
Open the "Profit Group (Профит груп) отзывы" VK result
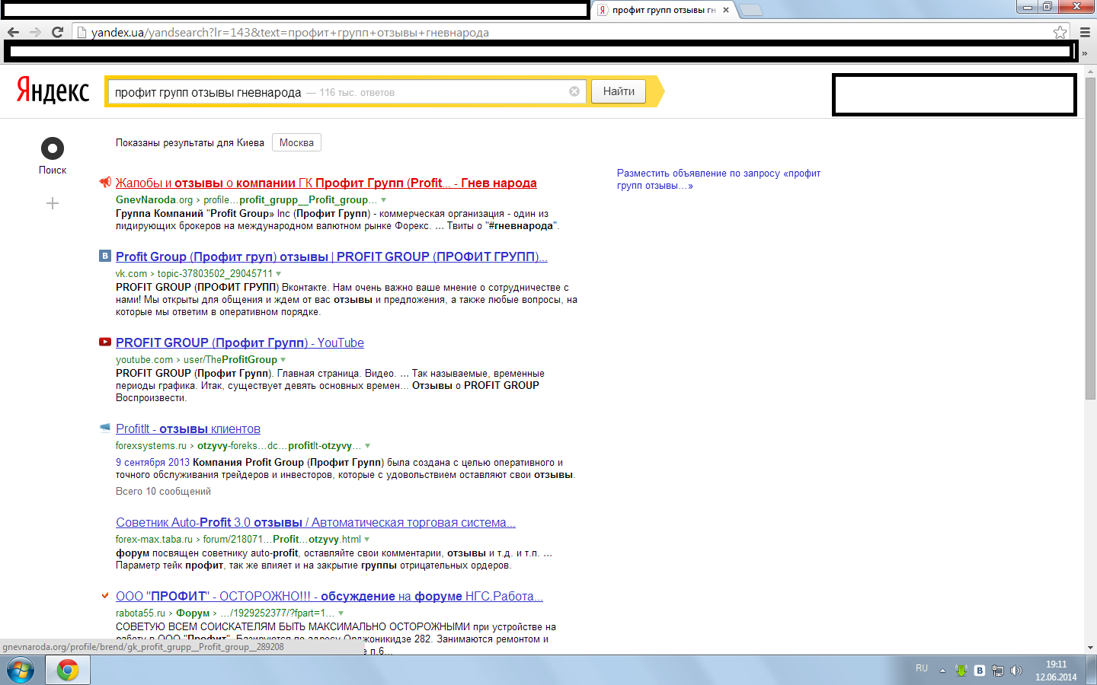331,256
